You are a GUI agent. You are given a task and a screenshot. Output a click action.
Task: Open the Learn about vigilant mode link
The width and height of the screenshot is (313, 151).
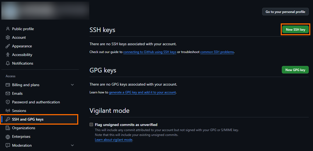tap(113, 140)
